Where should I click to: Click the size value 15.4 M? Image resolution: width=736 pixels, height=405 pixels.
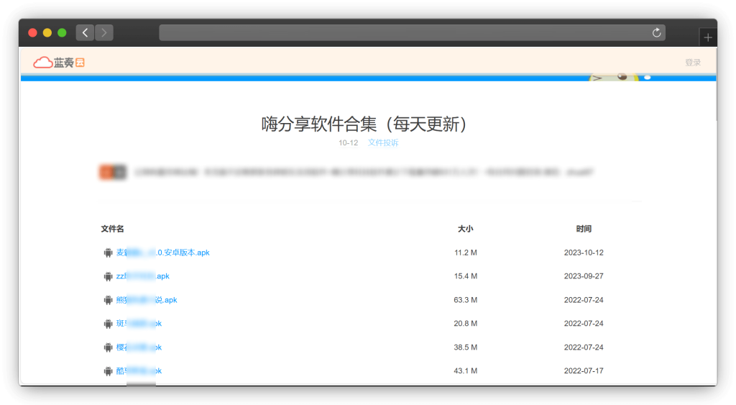465,276
